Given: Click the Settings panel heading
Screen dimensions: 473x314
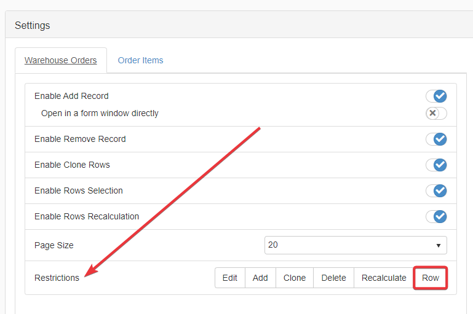Looking at the screenshot, I should [33, 26].
